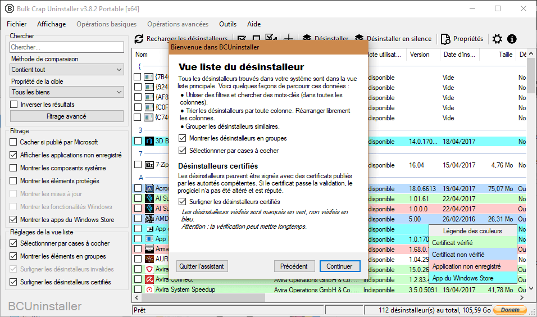Click the Filtrage avancé button
The height and width of the screenshot is (317, 537).
click(67, 116)
